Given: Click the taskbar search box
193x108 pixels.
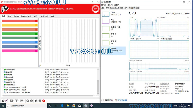Looking at the screenshot, I should click(x=27, y=105).
